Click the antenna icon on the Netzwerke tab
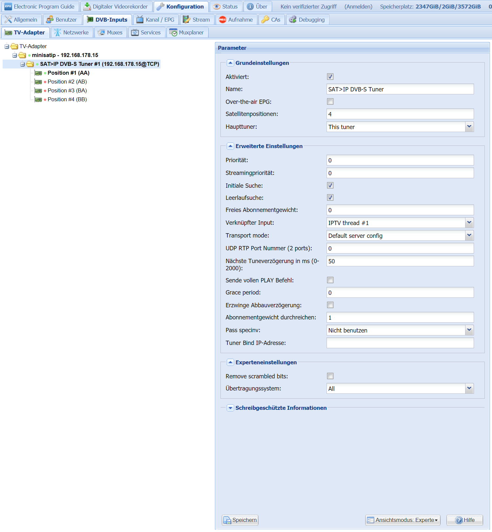The width and height of the screenshot is (492, 532). point(58,32)
